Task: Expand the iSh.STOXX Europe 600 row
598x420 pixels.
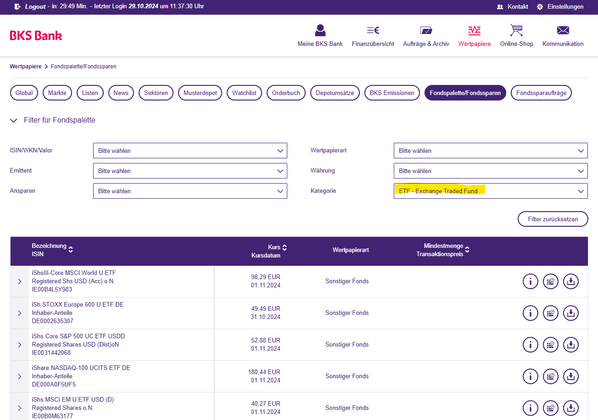Action: tap(19, 313)
